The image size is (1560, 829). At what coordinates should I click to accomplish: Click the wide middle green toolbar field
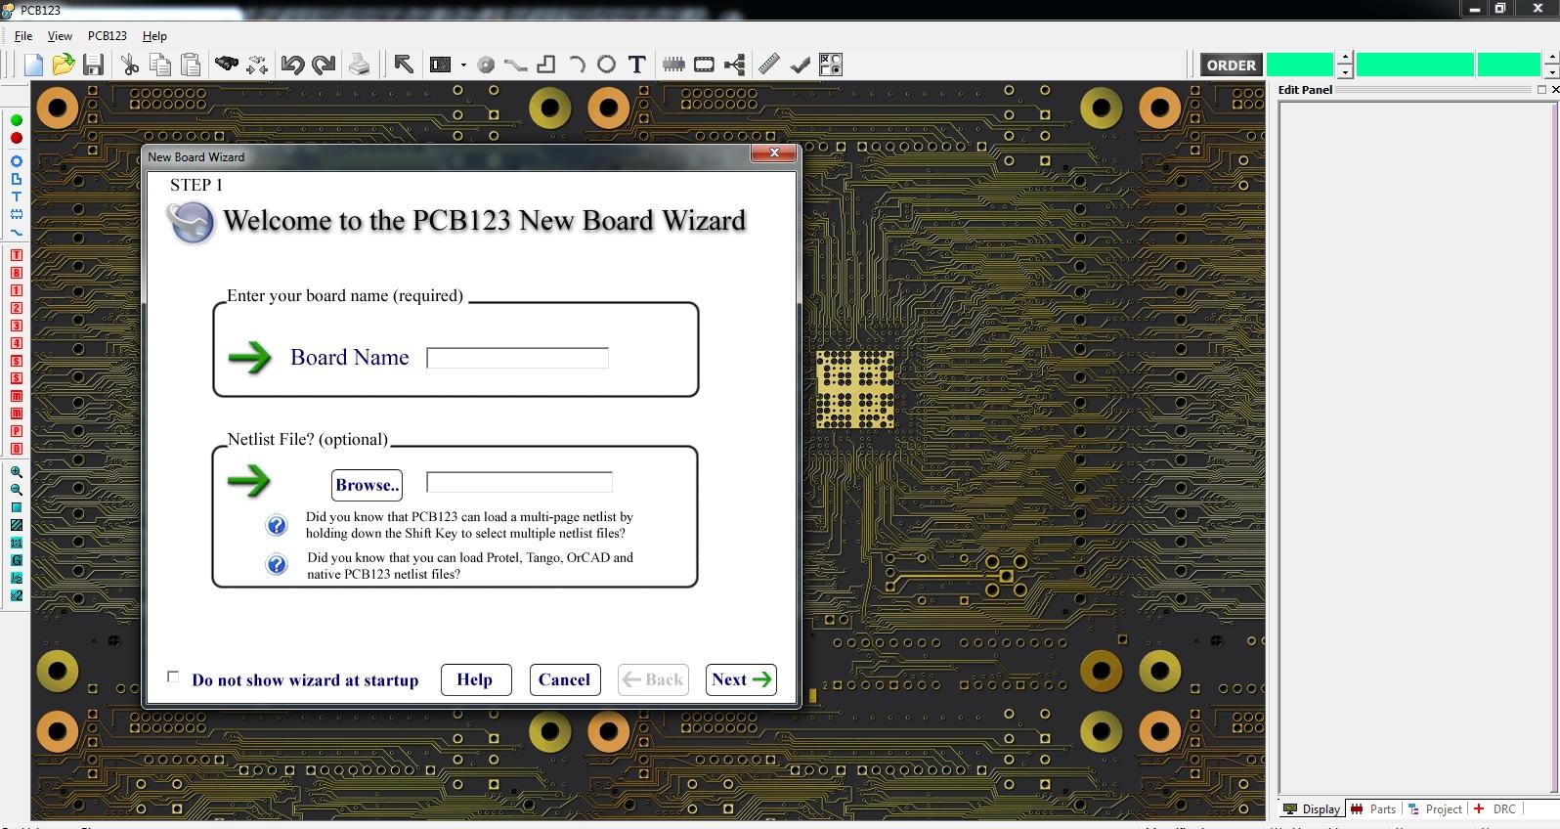point(1415,65)
